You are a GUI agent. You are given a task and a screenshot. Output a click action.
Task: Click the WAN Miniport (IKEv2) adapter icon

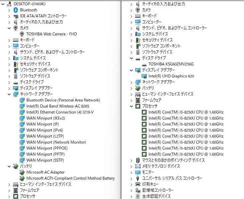coord(22,118)
